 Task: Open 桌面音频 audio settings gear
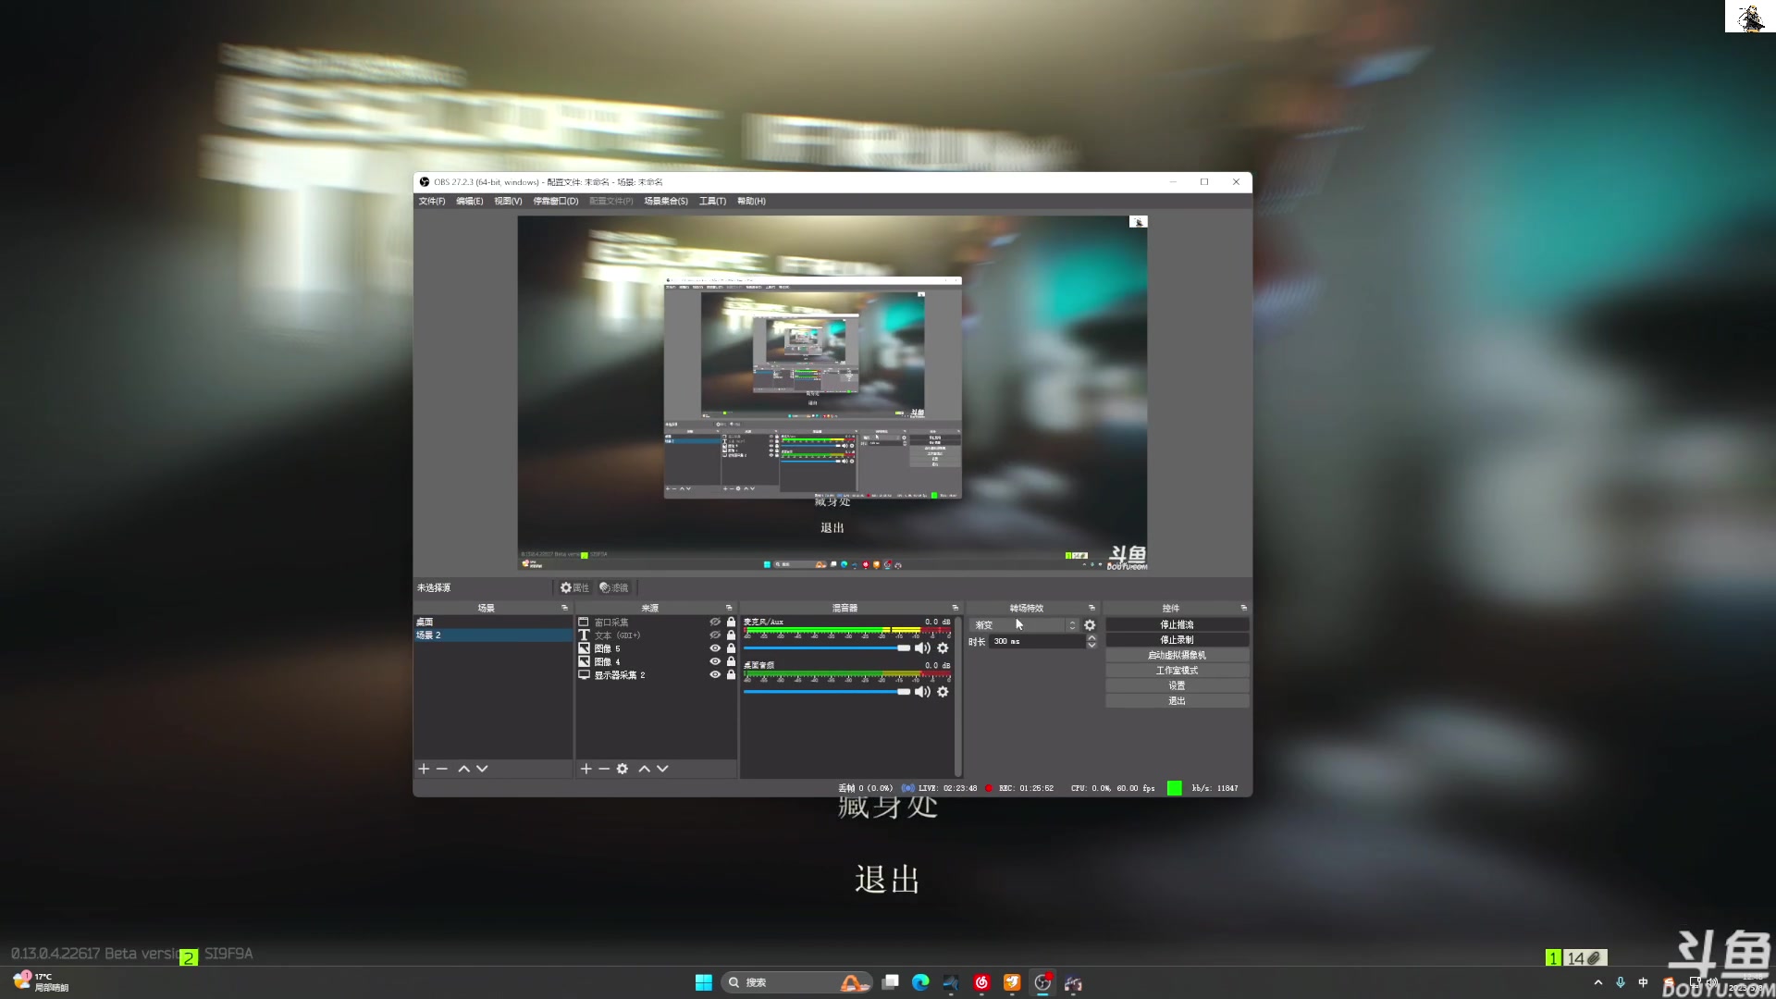point(943,692)
